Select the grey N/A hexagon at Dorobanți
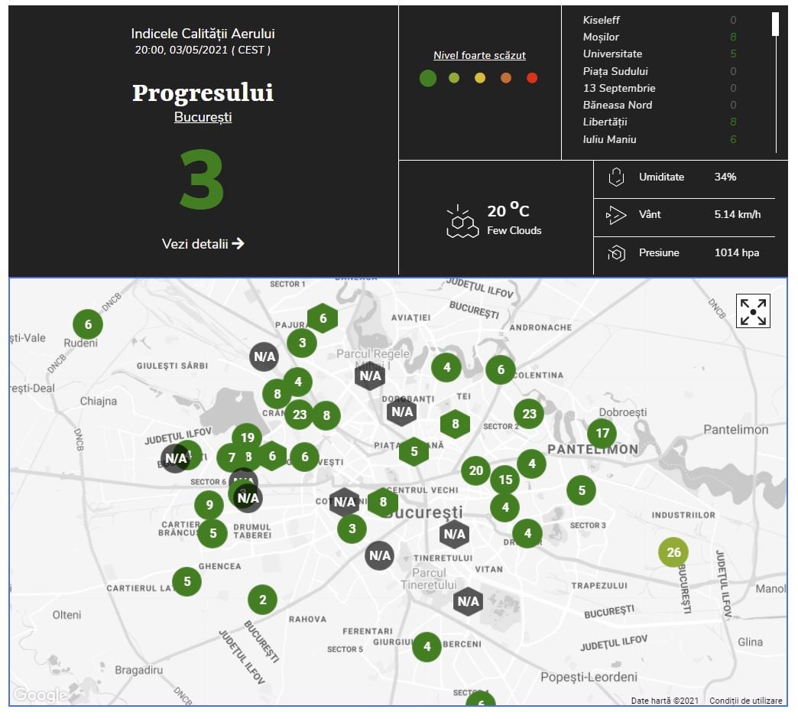 (401, 412)
